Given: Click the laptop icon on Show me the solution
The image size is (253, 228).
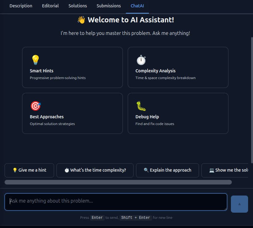Looking at the screenshot, I should click(x=212, y=170).
